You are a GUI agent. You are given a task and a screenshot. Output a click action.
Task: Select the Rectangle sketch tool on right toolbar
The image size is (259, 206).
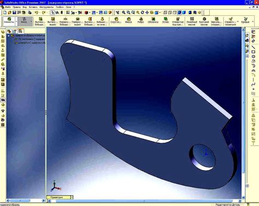(254, 52)
